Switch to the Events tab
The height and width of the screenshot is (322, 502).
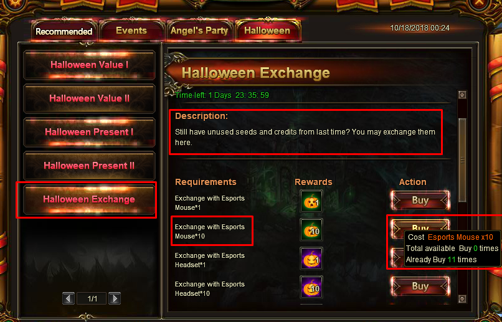coord(131,31)
